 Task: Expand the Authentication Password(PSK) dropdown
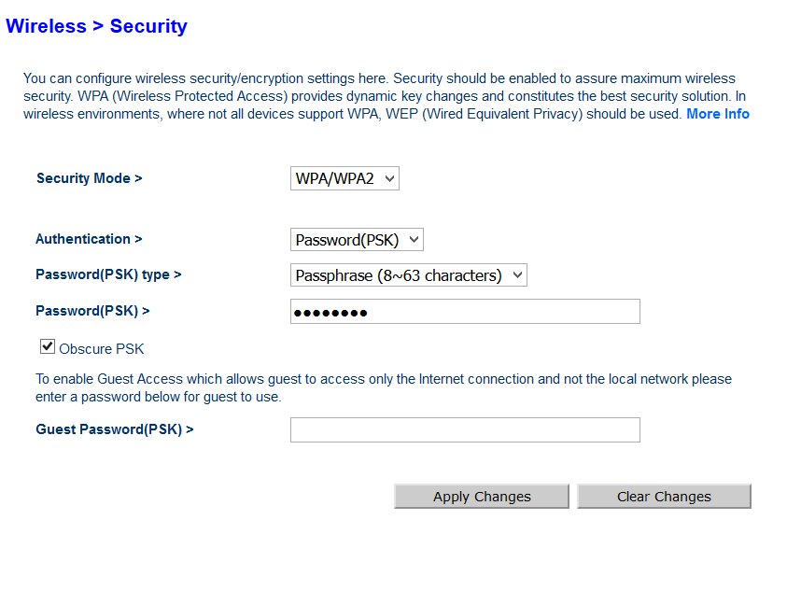pyautogui.click(x=357, y=240)
